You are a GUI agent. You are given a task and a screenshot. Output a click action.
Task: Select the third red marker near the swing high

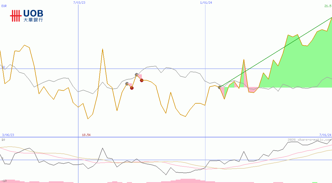[142, 81]
